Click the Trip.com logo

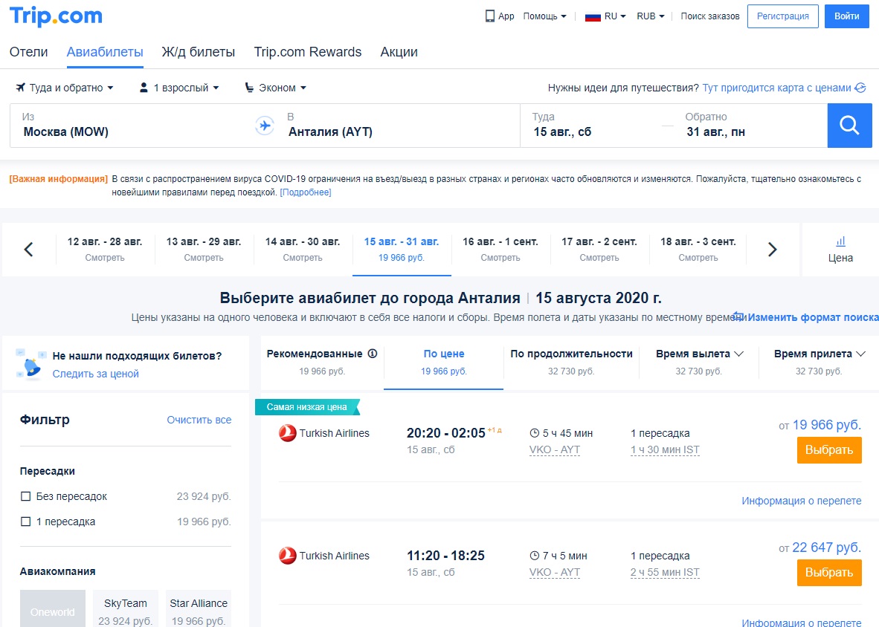coord(56,16)
